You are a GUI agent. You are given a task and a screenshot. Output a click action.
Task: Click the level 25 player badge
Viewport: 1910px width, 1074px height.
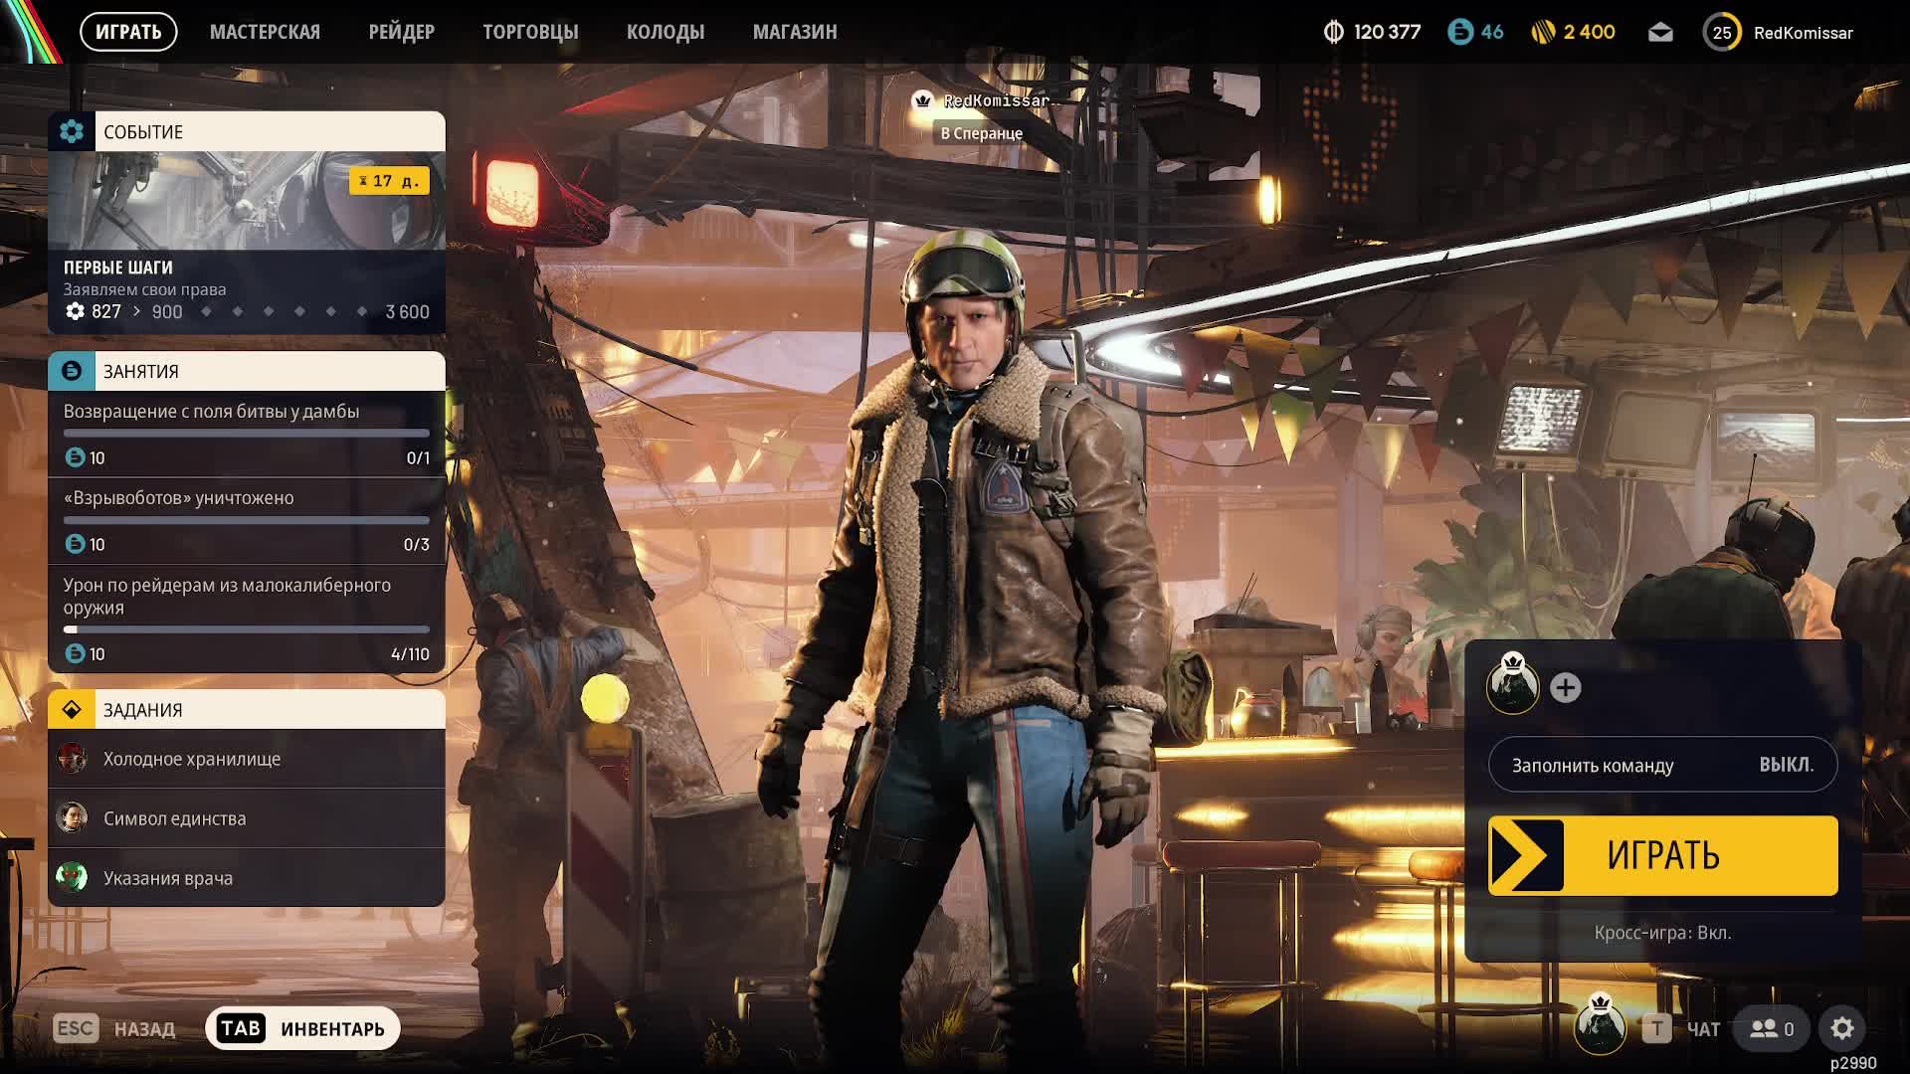[x=1722, y=33]
